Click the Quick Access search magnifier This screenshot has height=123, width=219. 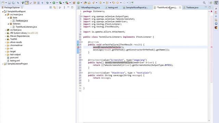(x=204, y=3)
